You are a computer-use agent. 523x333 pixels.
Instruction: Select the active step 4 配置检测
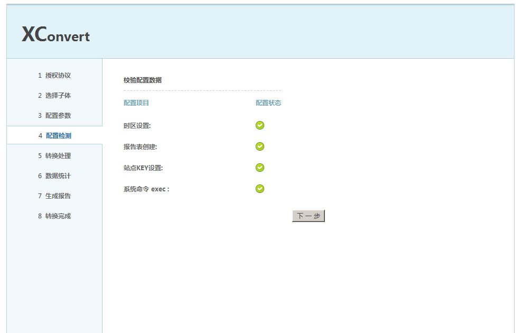coord(54,136)
